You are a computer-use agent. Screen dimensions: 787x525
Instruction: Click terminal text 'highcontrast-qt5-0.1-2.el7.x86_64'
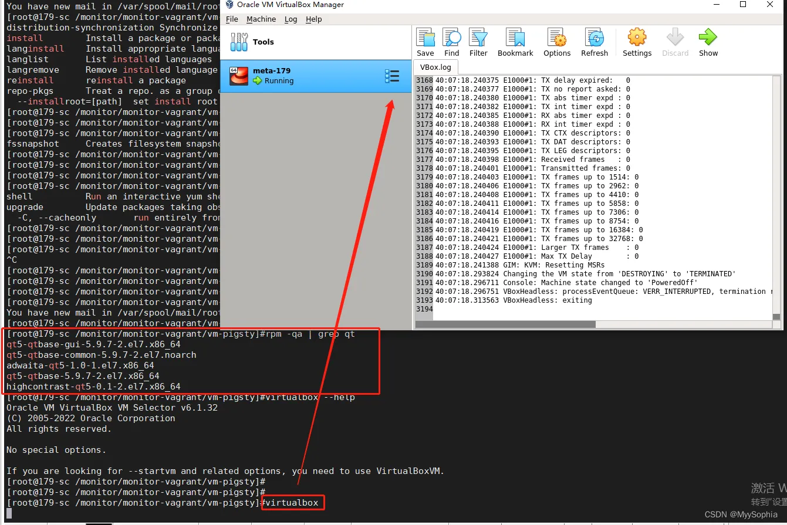(x=93, y=387)
